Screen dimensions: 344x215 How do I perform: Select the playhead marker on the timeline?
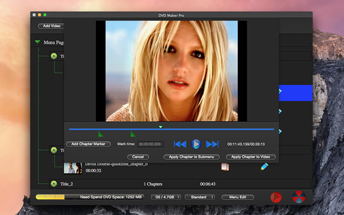point(161,127)
